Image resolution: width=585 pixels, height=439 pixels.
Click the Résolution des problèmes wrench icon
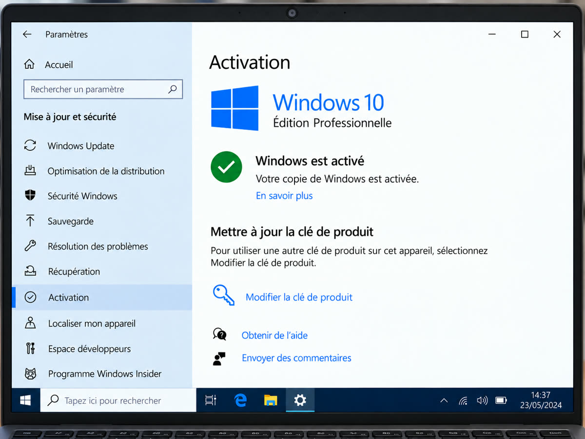(x=30, y=246)
